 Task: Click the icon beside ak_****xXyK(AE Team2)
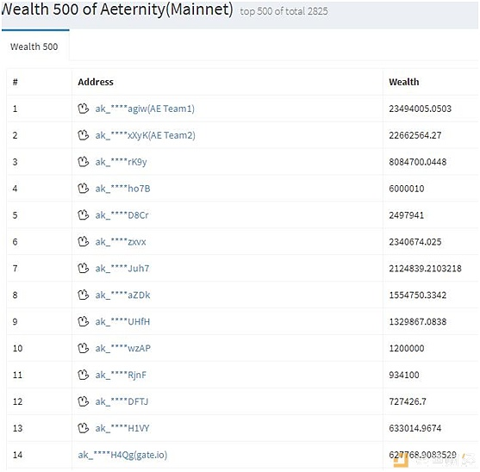pyautogui.click(x=83, y=135)
